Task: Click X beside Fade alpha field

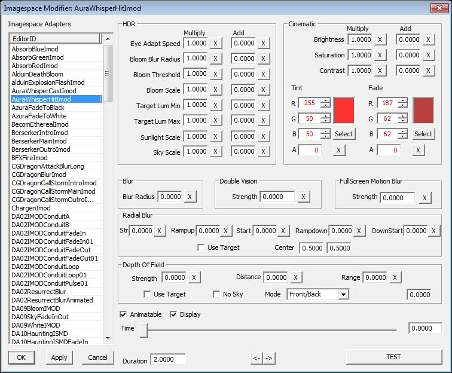Action: point(418,150)
